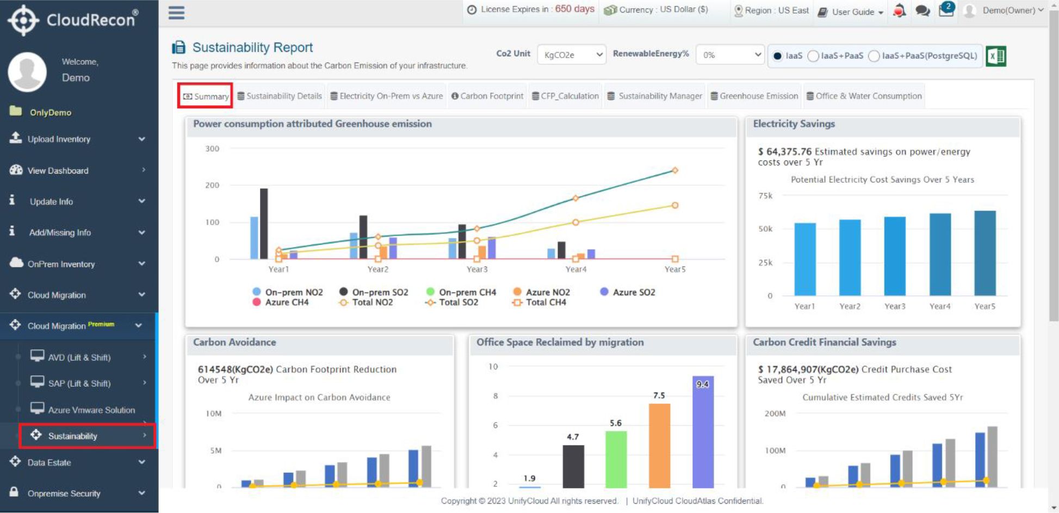This screenshot has height=513, width=1059.
Task: Select the IaaS radio button
Action: [x=778, y=55]
